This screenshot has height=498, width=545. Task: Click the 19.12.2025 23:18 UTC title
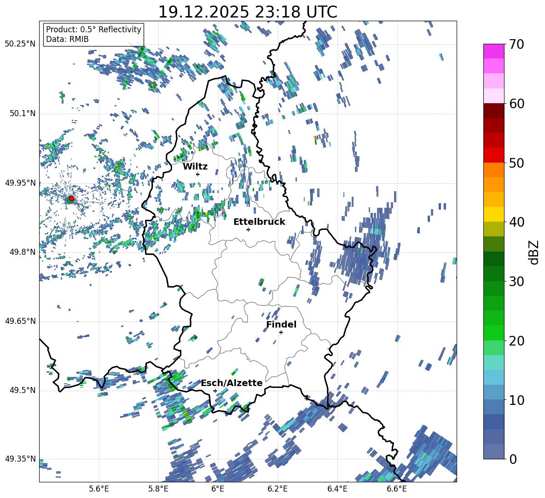[248, 12]
